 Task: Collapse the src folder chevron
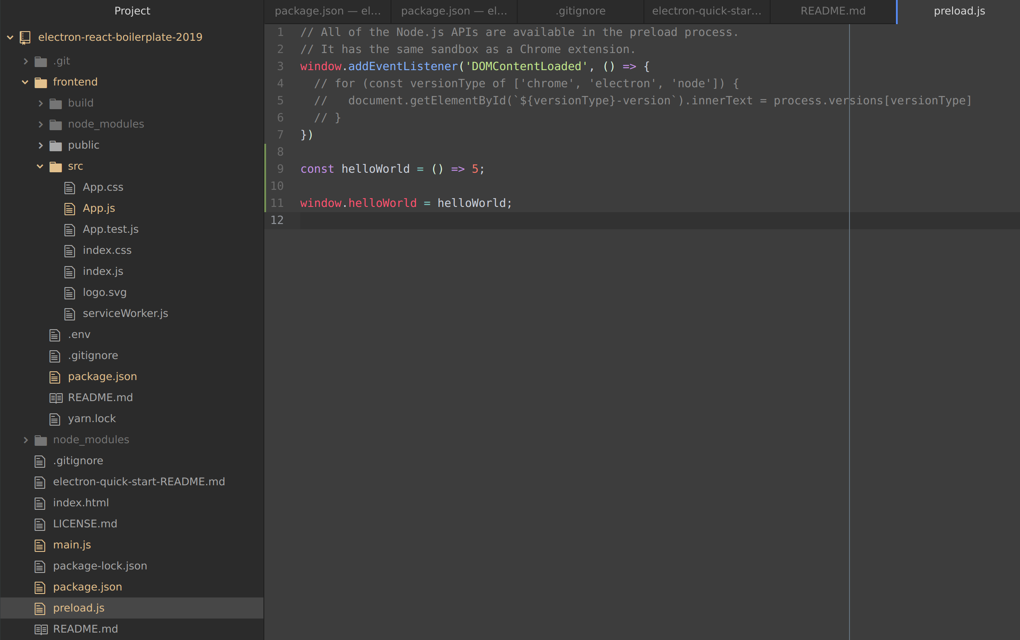(x=40, y=167)
